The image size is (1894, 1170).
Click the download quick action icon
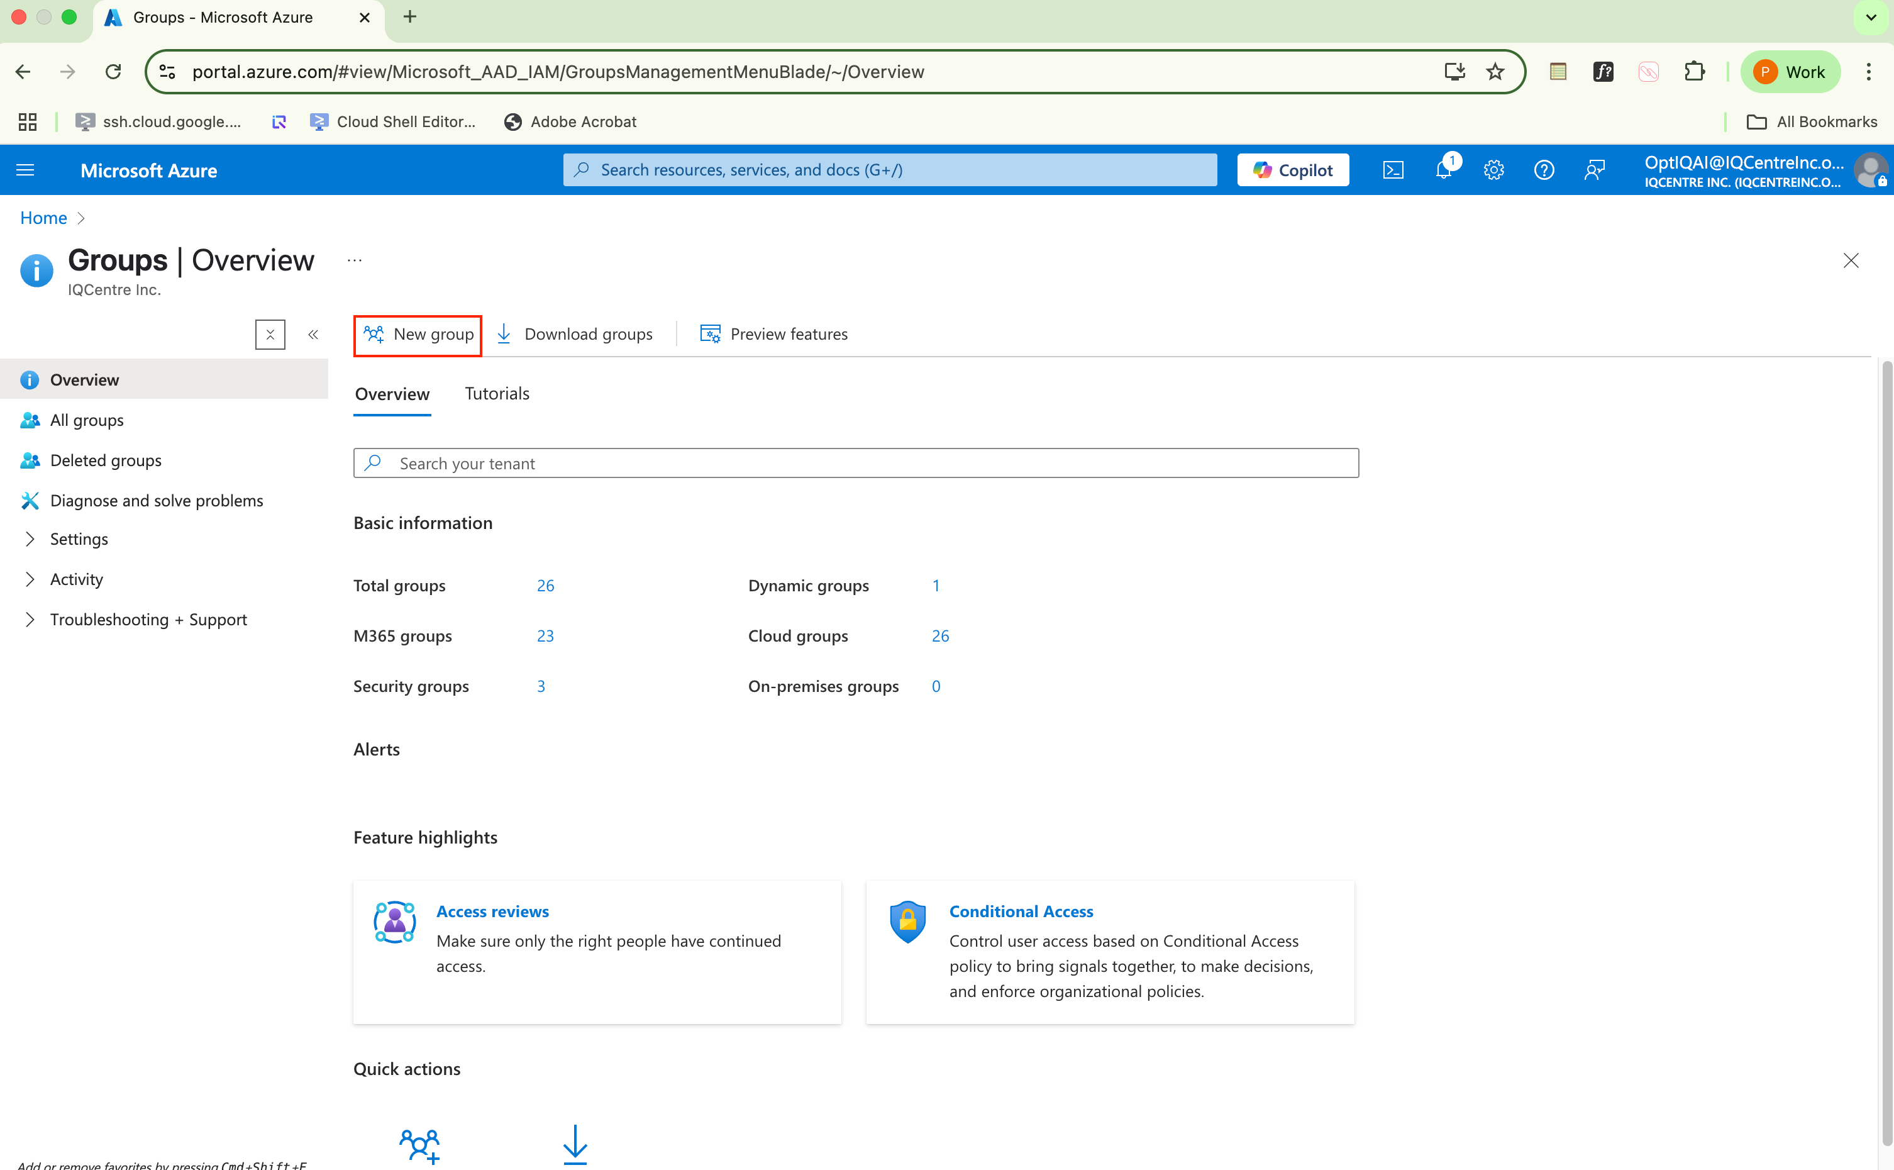(575, 1144)
